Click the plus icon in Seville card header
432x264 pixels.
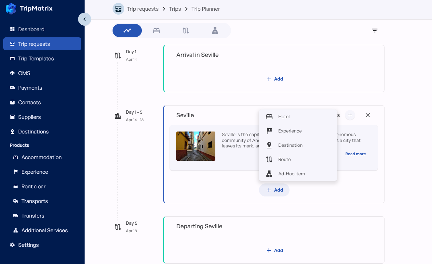(350, 115)
